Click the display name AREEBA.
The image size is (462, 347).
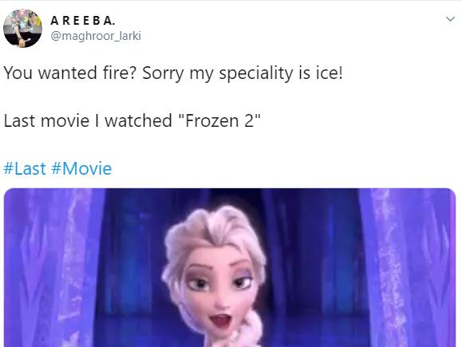(83, 20)
